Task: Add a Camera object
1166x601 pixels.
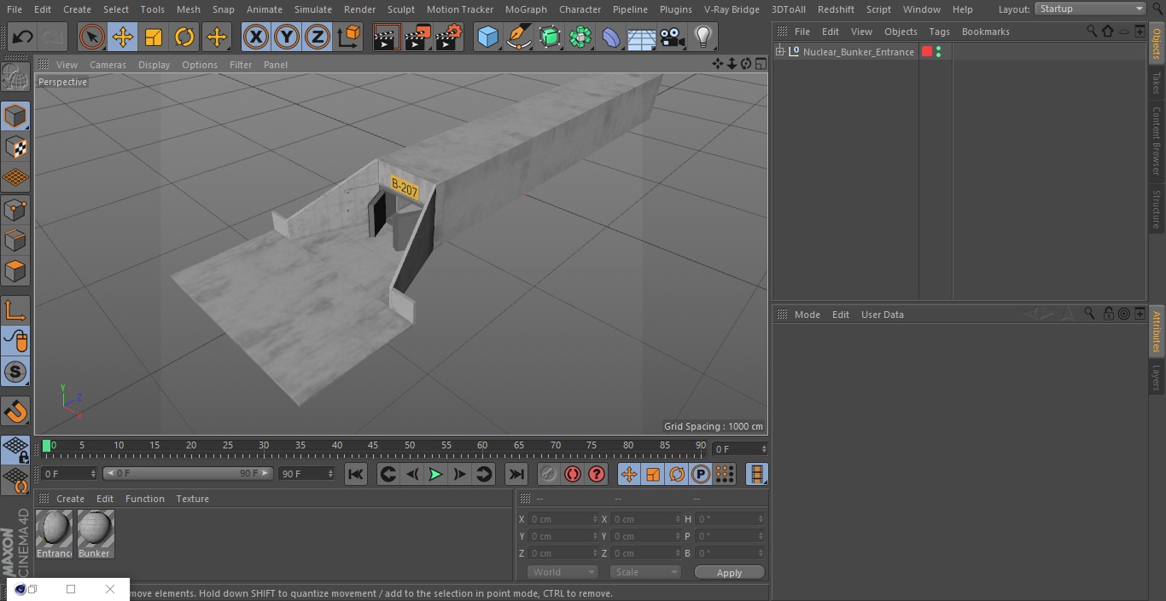Action: pyautogui.click(x=673, y=37)
